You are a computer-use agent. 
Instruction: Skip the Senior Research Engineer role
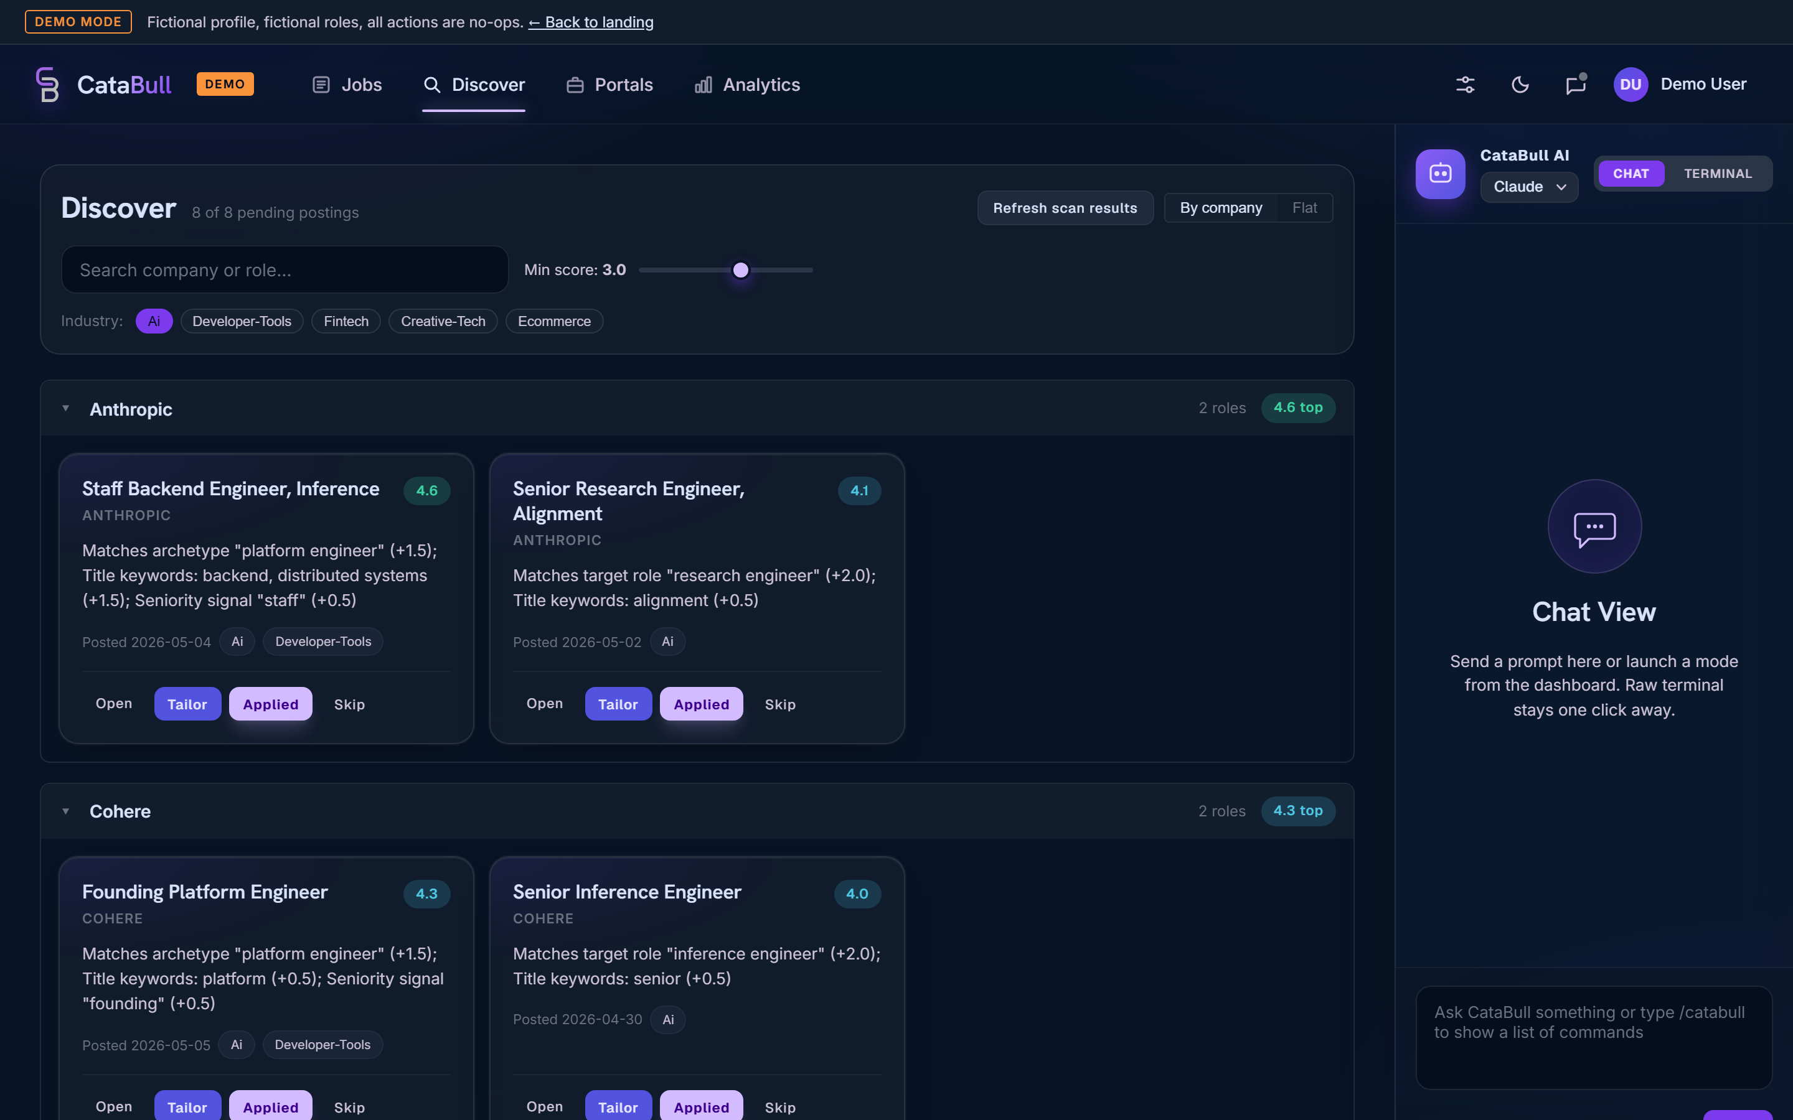tap(780, 704)
